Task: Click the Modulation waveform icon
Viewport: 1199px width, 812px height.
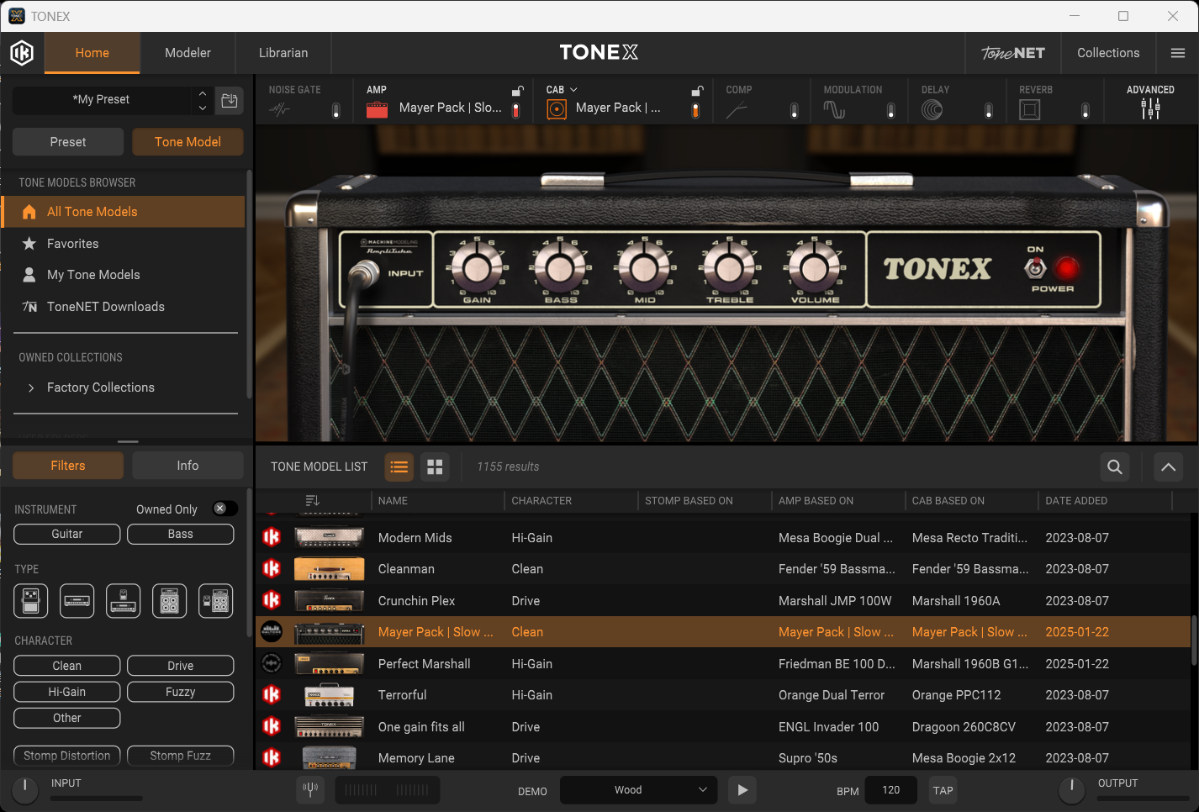Action: tap(834, 109)
